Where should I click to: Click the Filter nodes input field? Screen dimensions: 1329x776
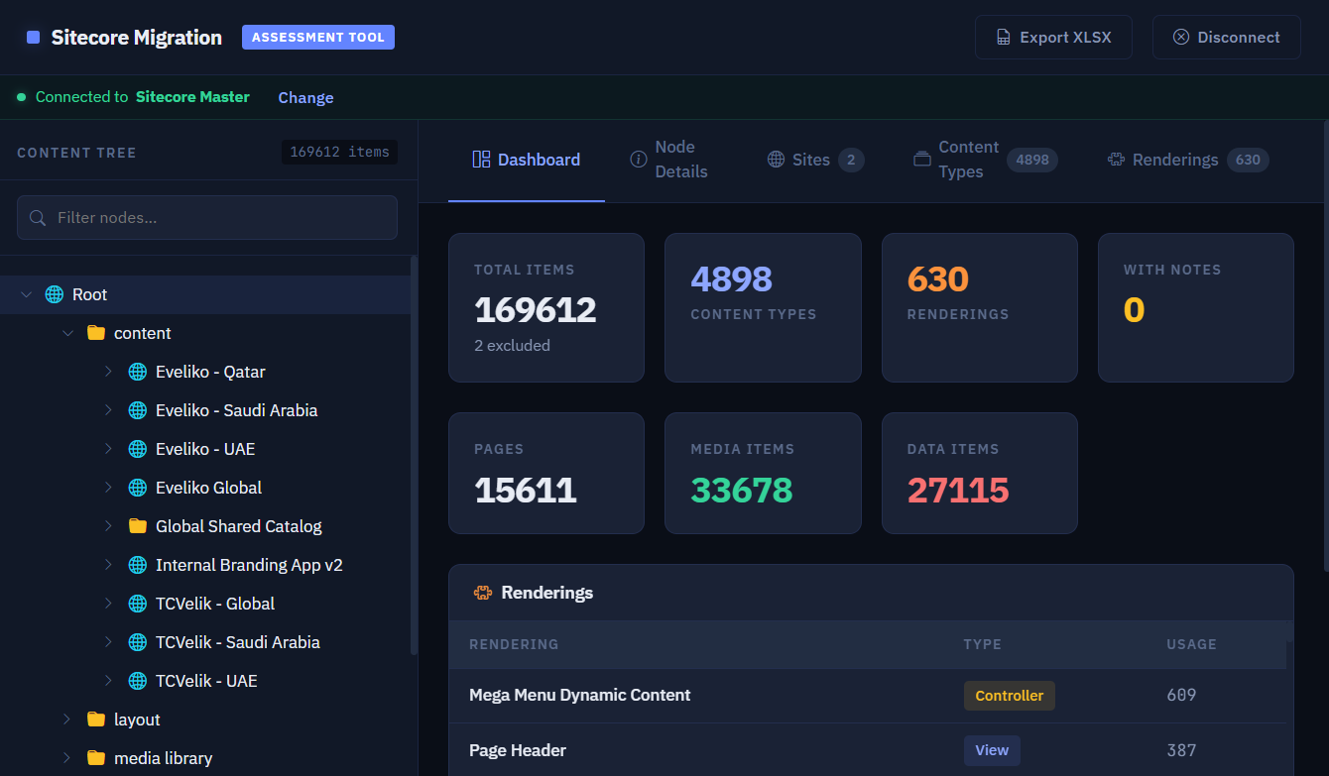218,217
